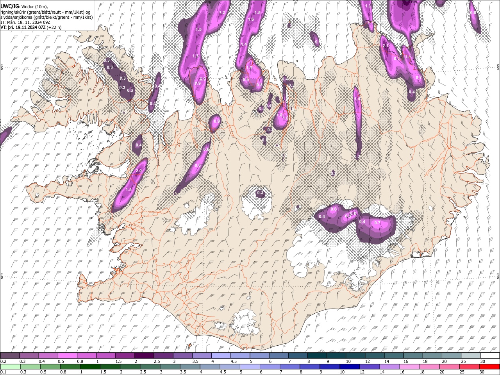Click the light lavender 4–4.5 swatch in top scale
The image size is (500, 375).
click(x=221, y=355)
